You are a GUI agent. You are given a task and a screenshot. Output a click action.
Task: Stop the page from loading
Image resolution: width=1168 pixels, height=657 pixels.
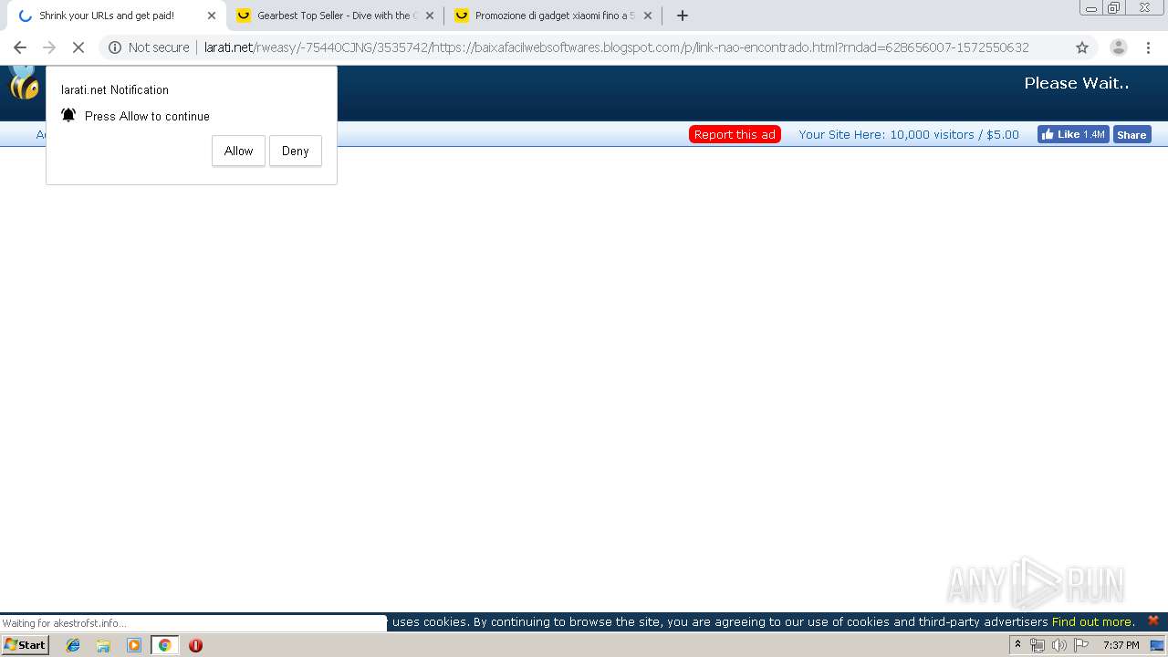(x=78, y=47)
